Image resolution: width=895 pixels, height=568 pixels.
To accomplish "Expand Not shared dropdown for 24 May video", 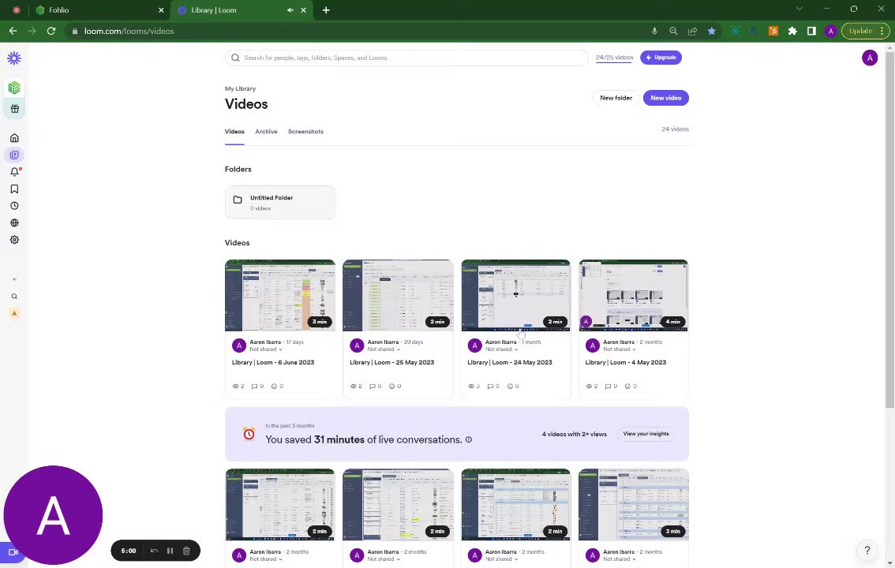I will 502,349.
